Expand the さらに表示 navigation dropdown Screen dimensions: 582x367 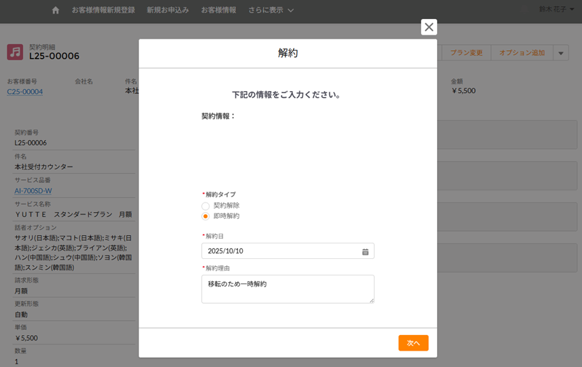(x=271, y=10)
